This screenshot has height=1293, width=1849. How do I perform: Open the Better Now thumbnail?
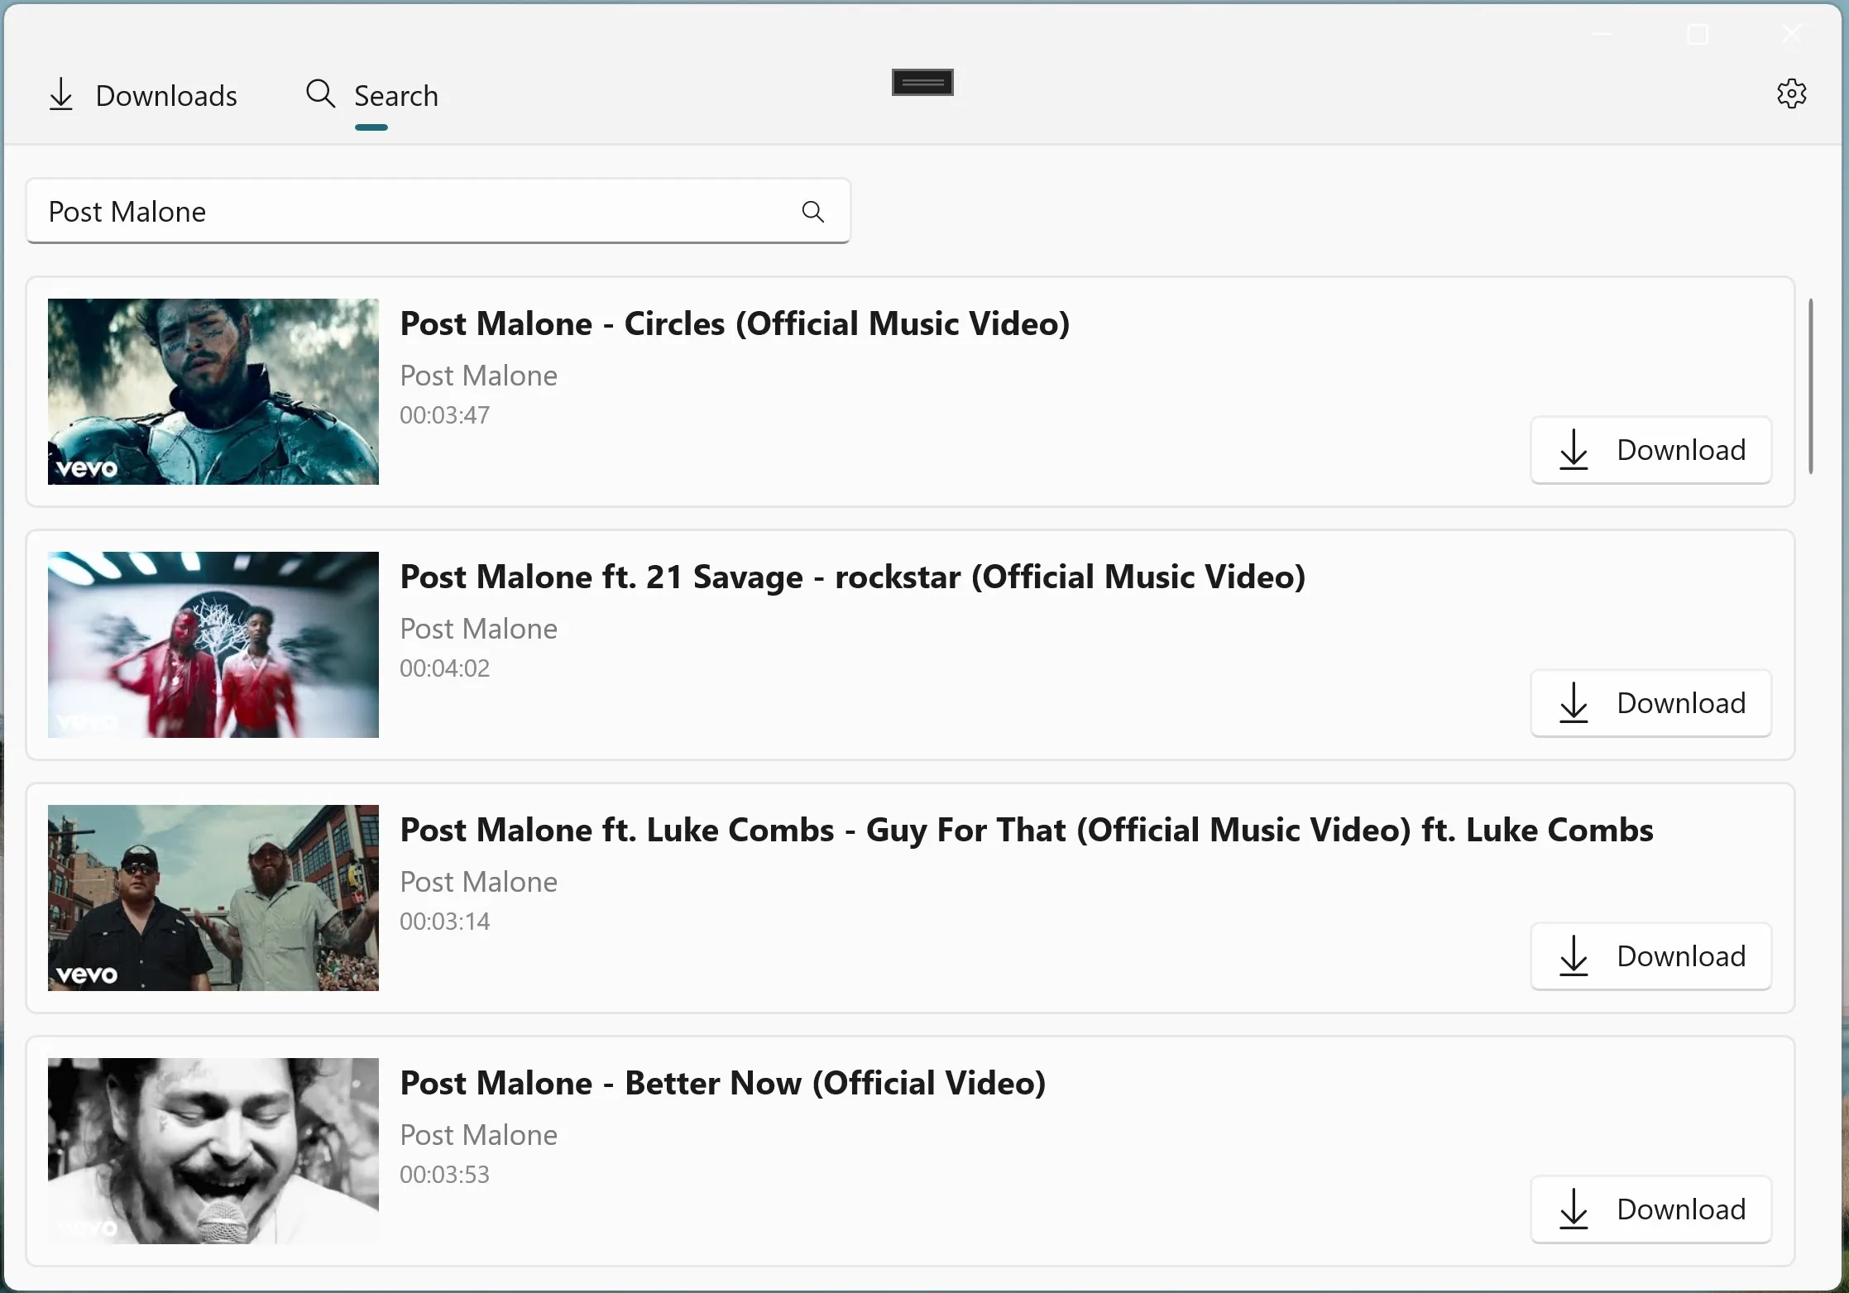213,1151
